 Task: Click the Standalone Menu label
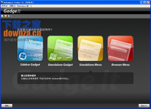pos(90,65)
